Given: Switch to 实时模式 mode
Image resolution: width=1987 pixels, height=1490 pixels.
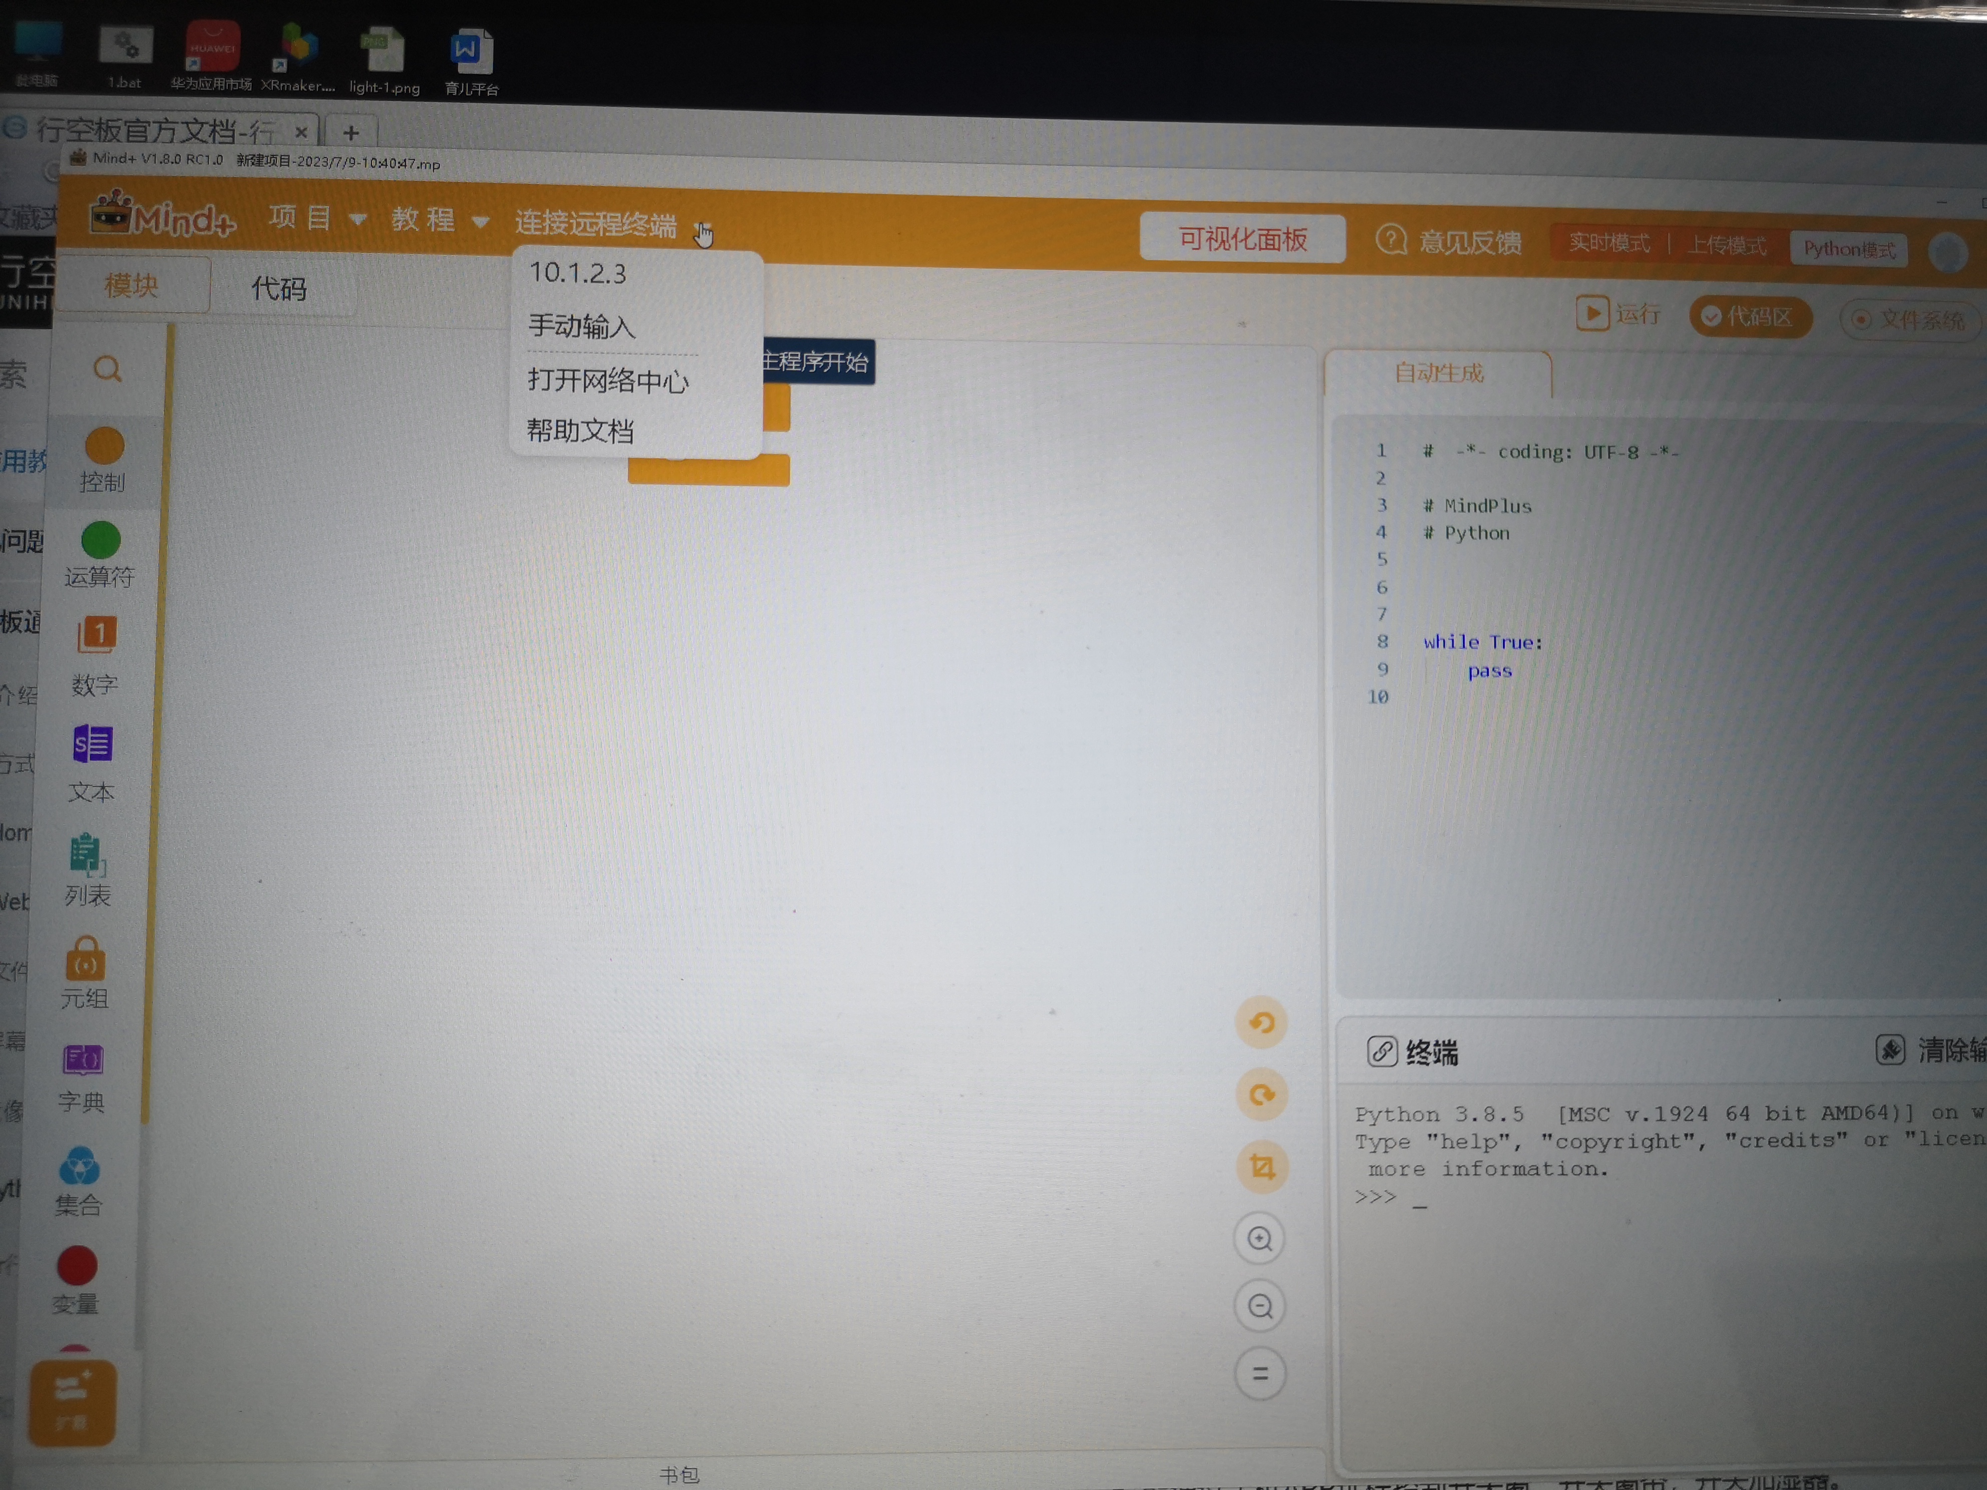Looking at the screenshot, I should (x=1609, y=243).
